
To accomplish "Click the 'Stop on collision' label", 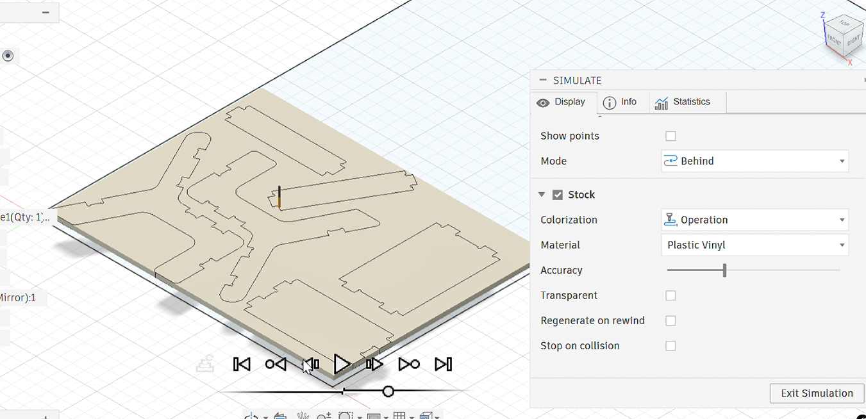I will [580, 346].
